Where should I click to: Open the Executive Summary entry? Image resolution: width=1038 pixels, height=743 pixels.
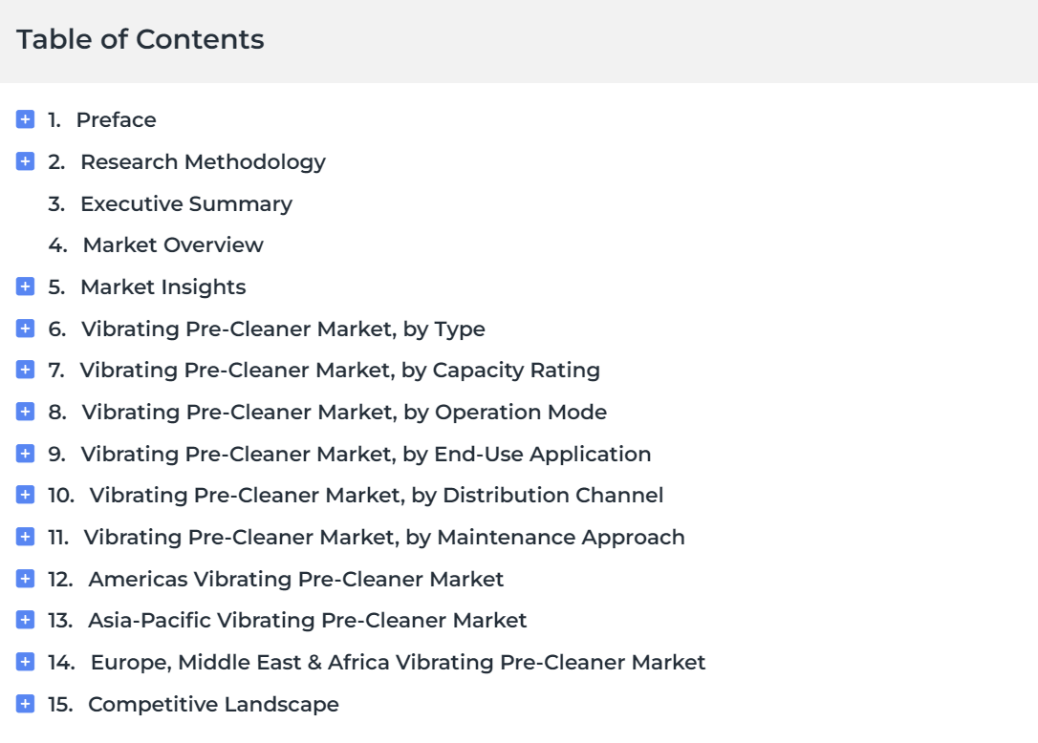pyautogui.click(x=186, y=203)
